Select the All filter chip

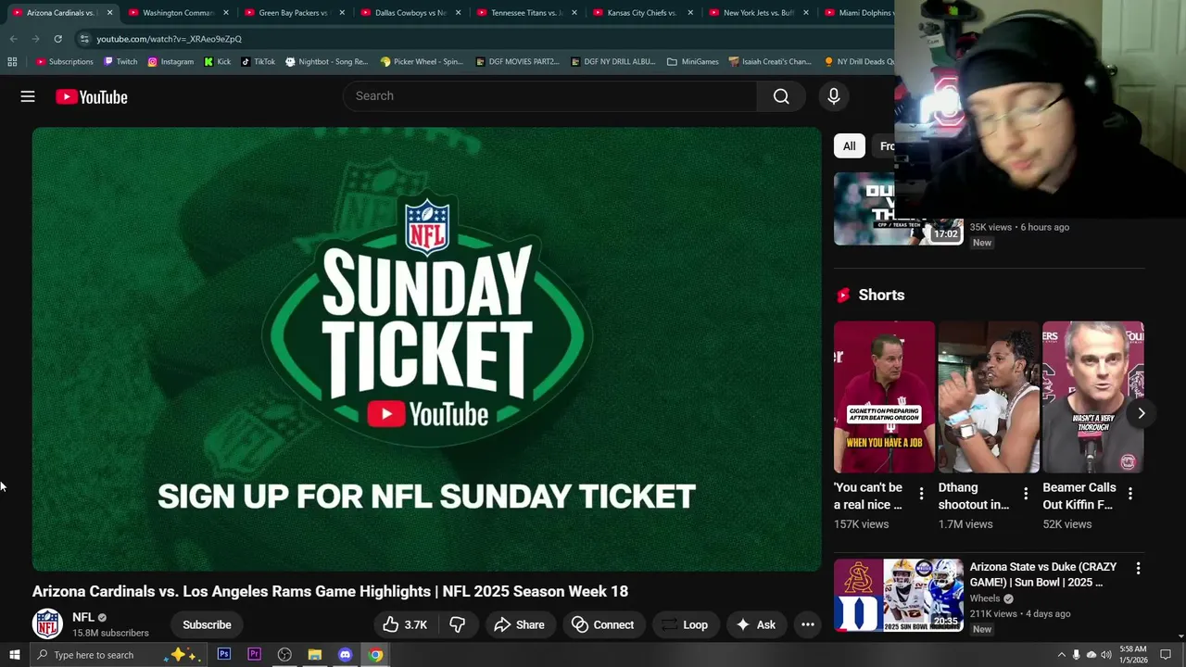(x=849, y=146)
